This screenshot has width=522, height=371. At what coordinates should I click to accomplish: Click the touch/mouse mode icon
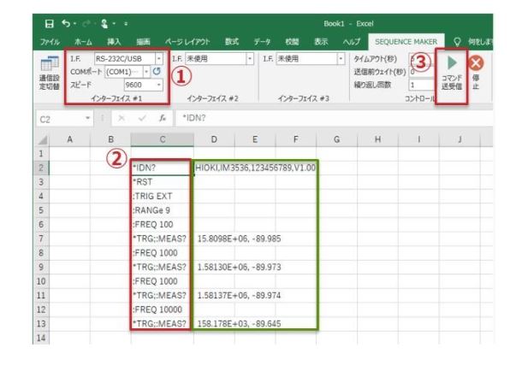coord(104,24)
